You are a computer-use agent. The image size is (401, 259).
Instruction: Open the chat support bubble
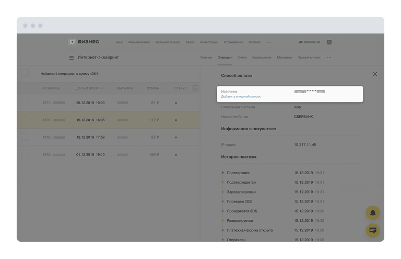click(x=373, y=230)
